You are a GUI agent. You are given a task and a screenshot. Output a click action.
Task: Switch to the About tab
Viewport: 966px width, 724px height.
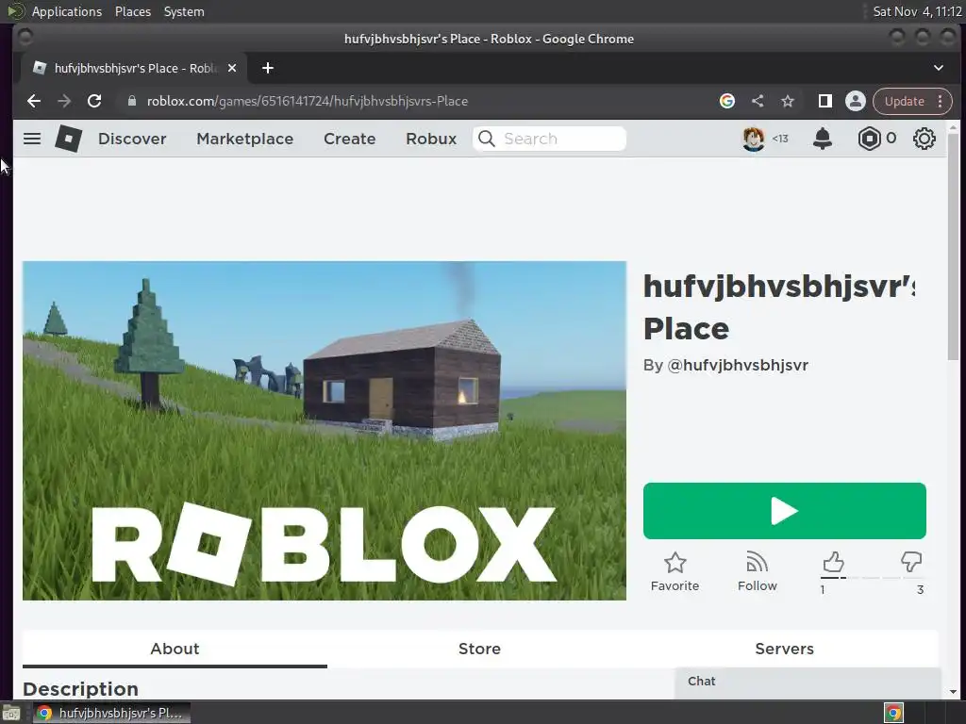click(175, 649)
